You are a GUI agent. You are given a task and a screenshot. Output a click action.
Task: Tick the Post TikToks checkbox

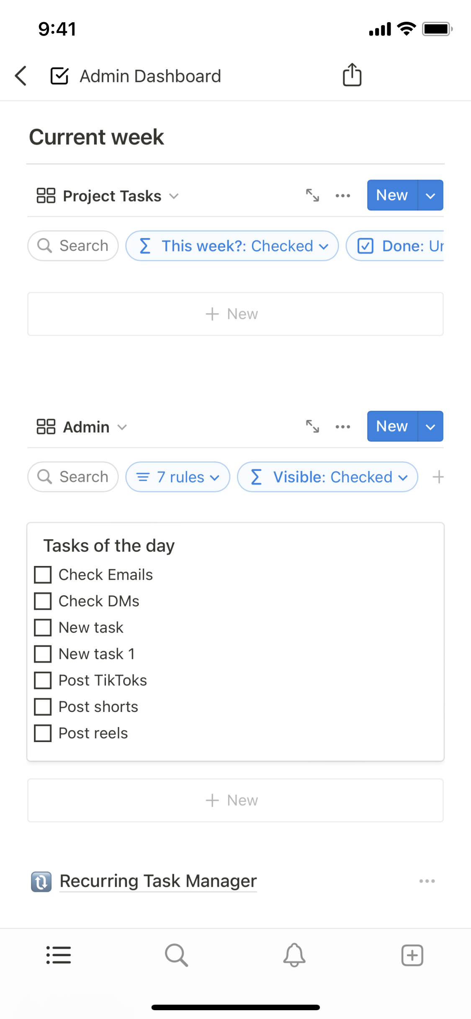(43, 680)
